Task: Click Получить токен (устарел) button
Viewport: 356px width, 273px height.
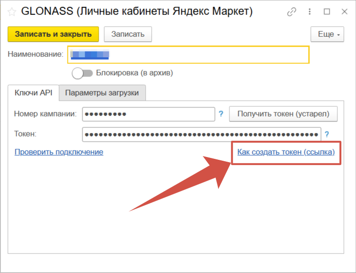Action: [x=283, y=114]
